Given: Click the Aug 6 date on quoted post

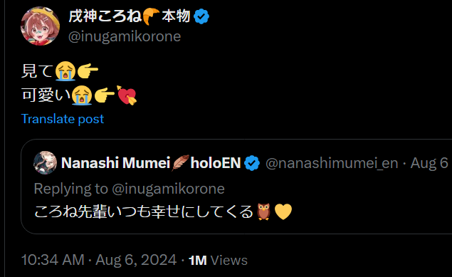Looking at the screenshot, I should 429,163.
